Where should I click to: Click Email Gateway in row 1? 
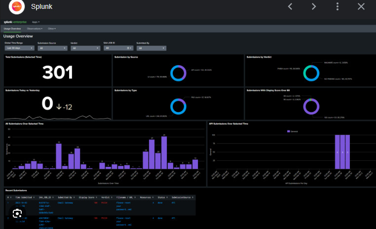[x=65, y=203]
